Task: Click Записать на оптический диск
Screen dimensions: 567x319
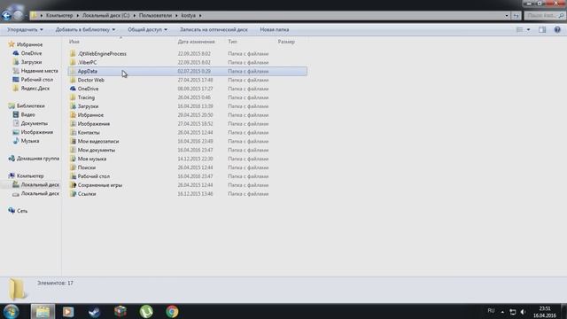Action: [x=214, y=29]
